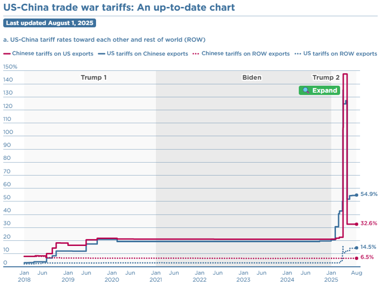Image resolution: width=380 pixels, height=283 pixels.
Task: Select the red 32.6% endpoint dot
Action: tap(357, 224)
